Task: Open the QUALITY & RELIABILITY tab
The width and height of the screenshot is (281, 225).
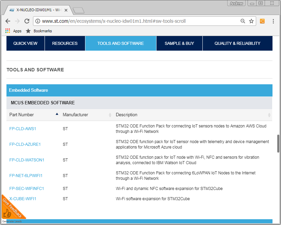Action: pyautogui.click(x=237, y=43)
